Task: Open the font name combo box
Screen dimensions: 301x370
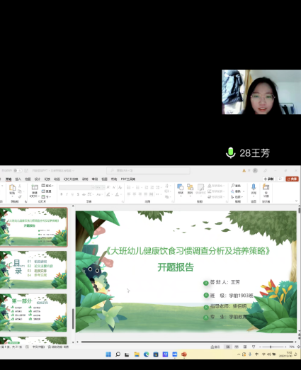Action: (76, 187)
